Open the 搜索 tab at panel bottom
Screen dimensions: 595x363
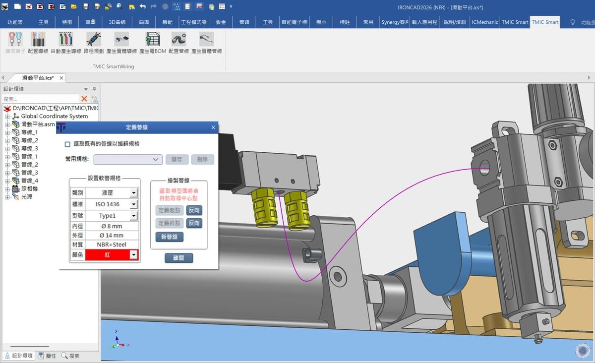[x=70, y=356]
